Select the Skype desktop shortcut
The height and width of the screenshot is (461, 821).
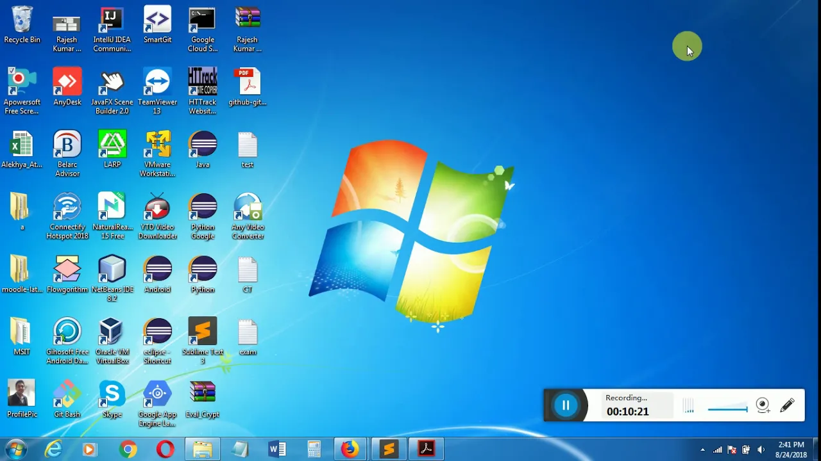[112, 400]
